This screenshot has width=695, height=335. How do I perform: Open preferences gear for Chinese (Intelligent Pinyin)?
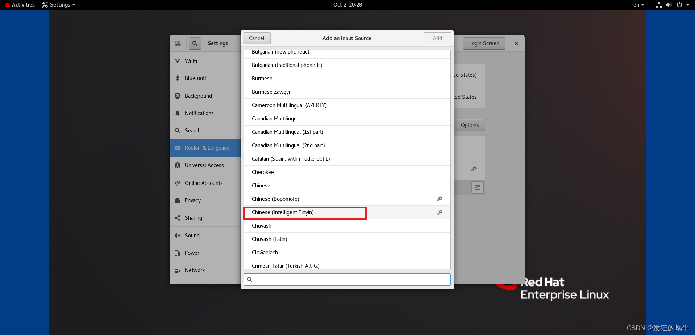click(x=440, y=212)
